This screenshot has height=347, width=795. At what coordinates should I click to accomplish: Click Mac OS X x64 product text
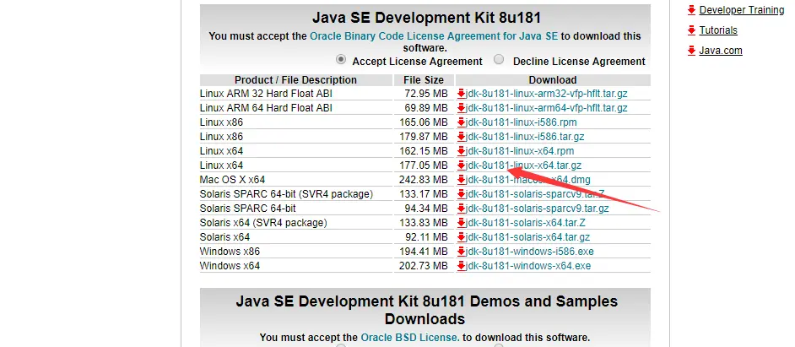point(232,180)
